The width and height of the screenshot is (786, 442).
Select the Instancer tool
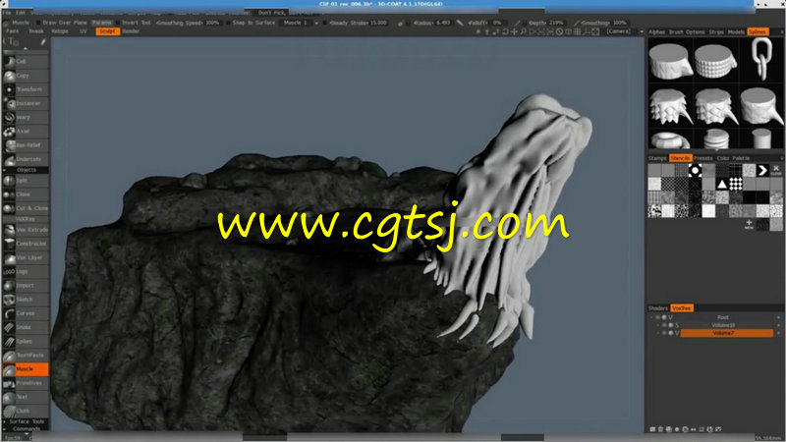click(26, 104)
